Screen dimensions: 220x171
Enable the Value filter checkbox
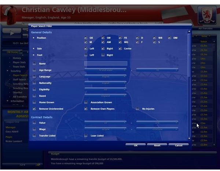[34, 123]
